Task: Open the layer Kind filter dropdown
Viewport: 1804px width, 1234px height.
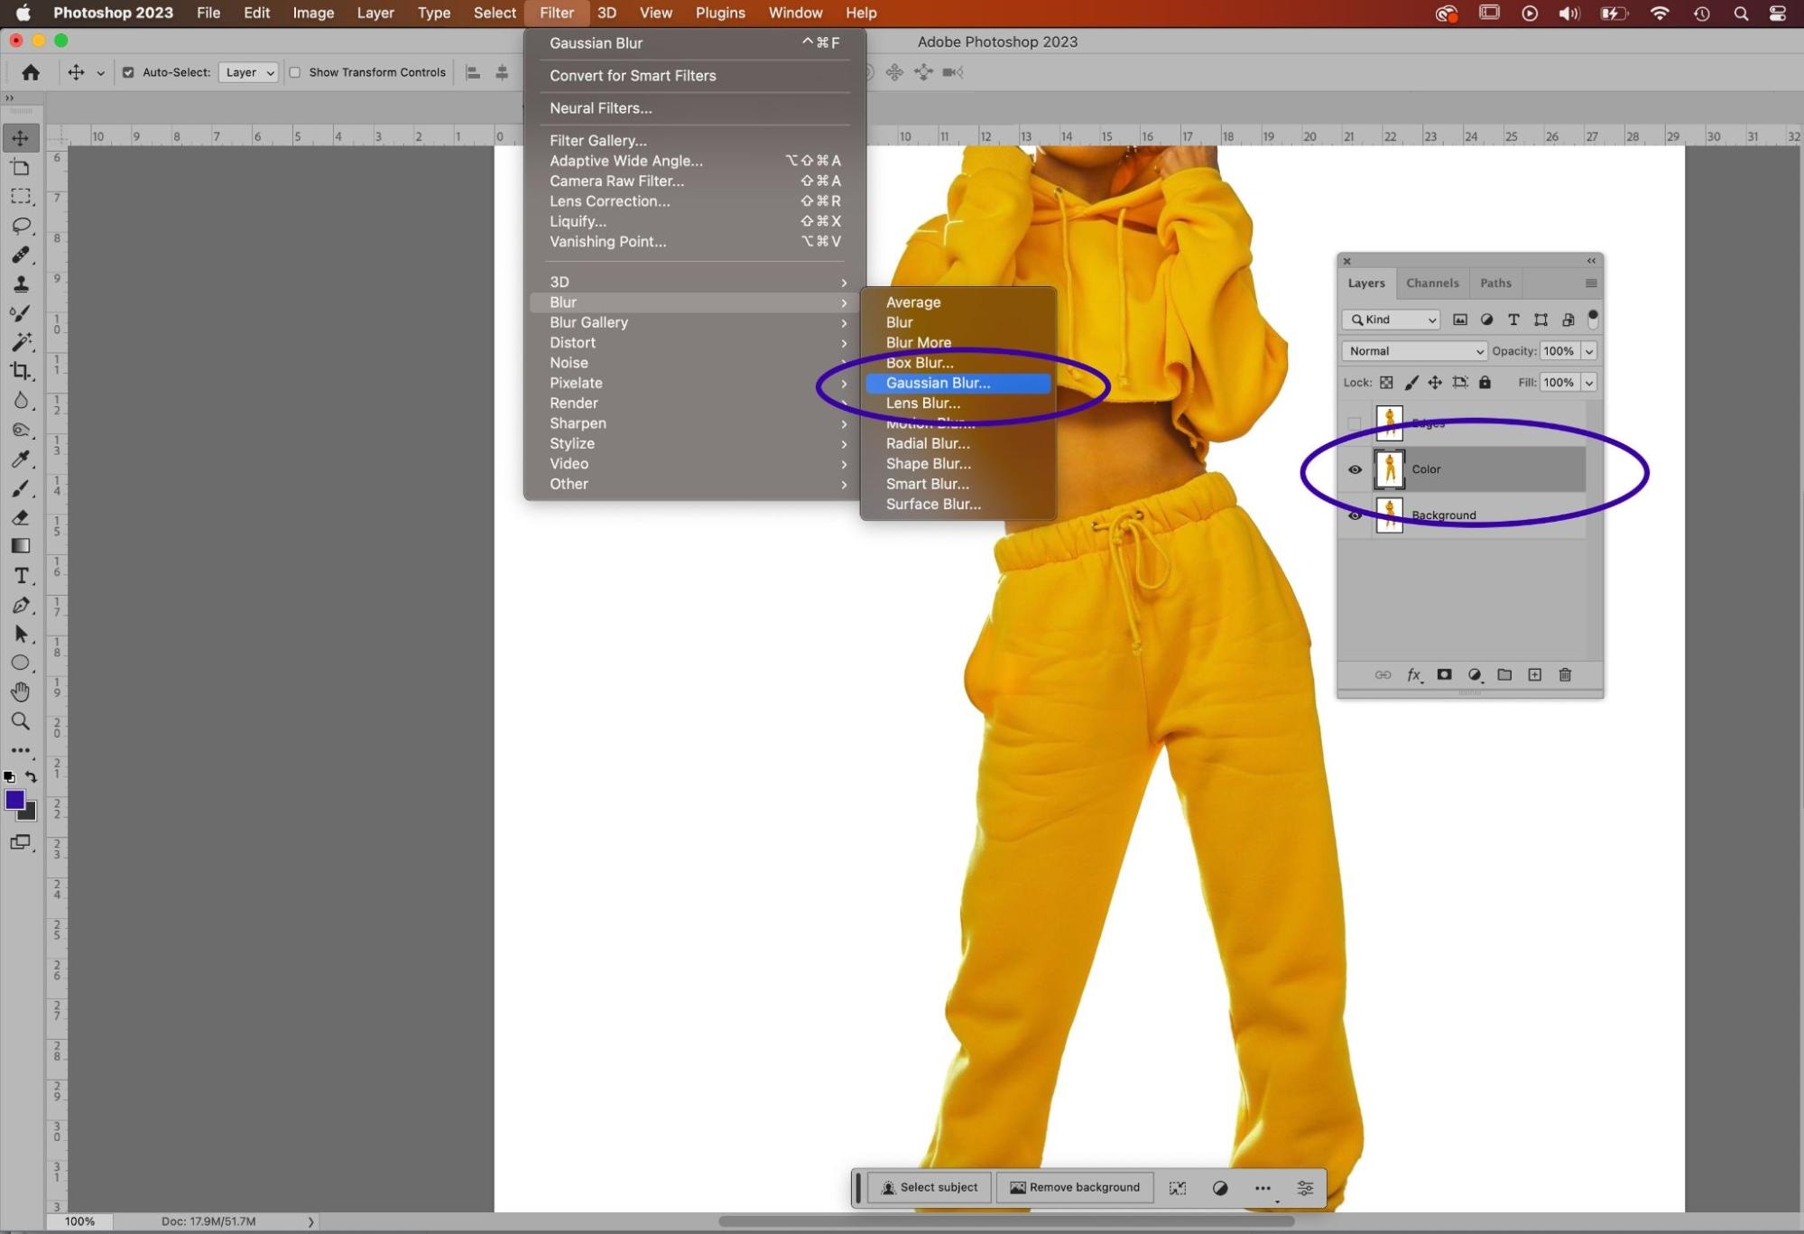Action: (x=1391, y=320)
